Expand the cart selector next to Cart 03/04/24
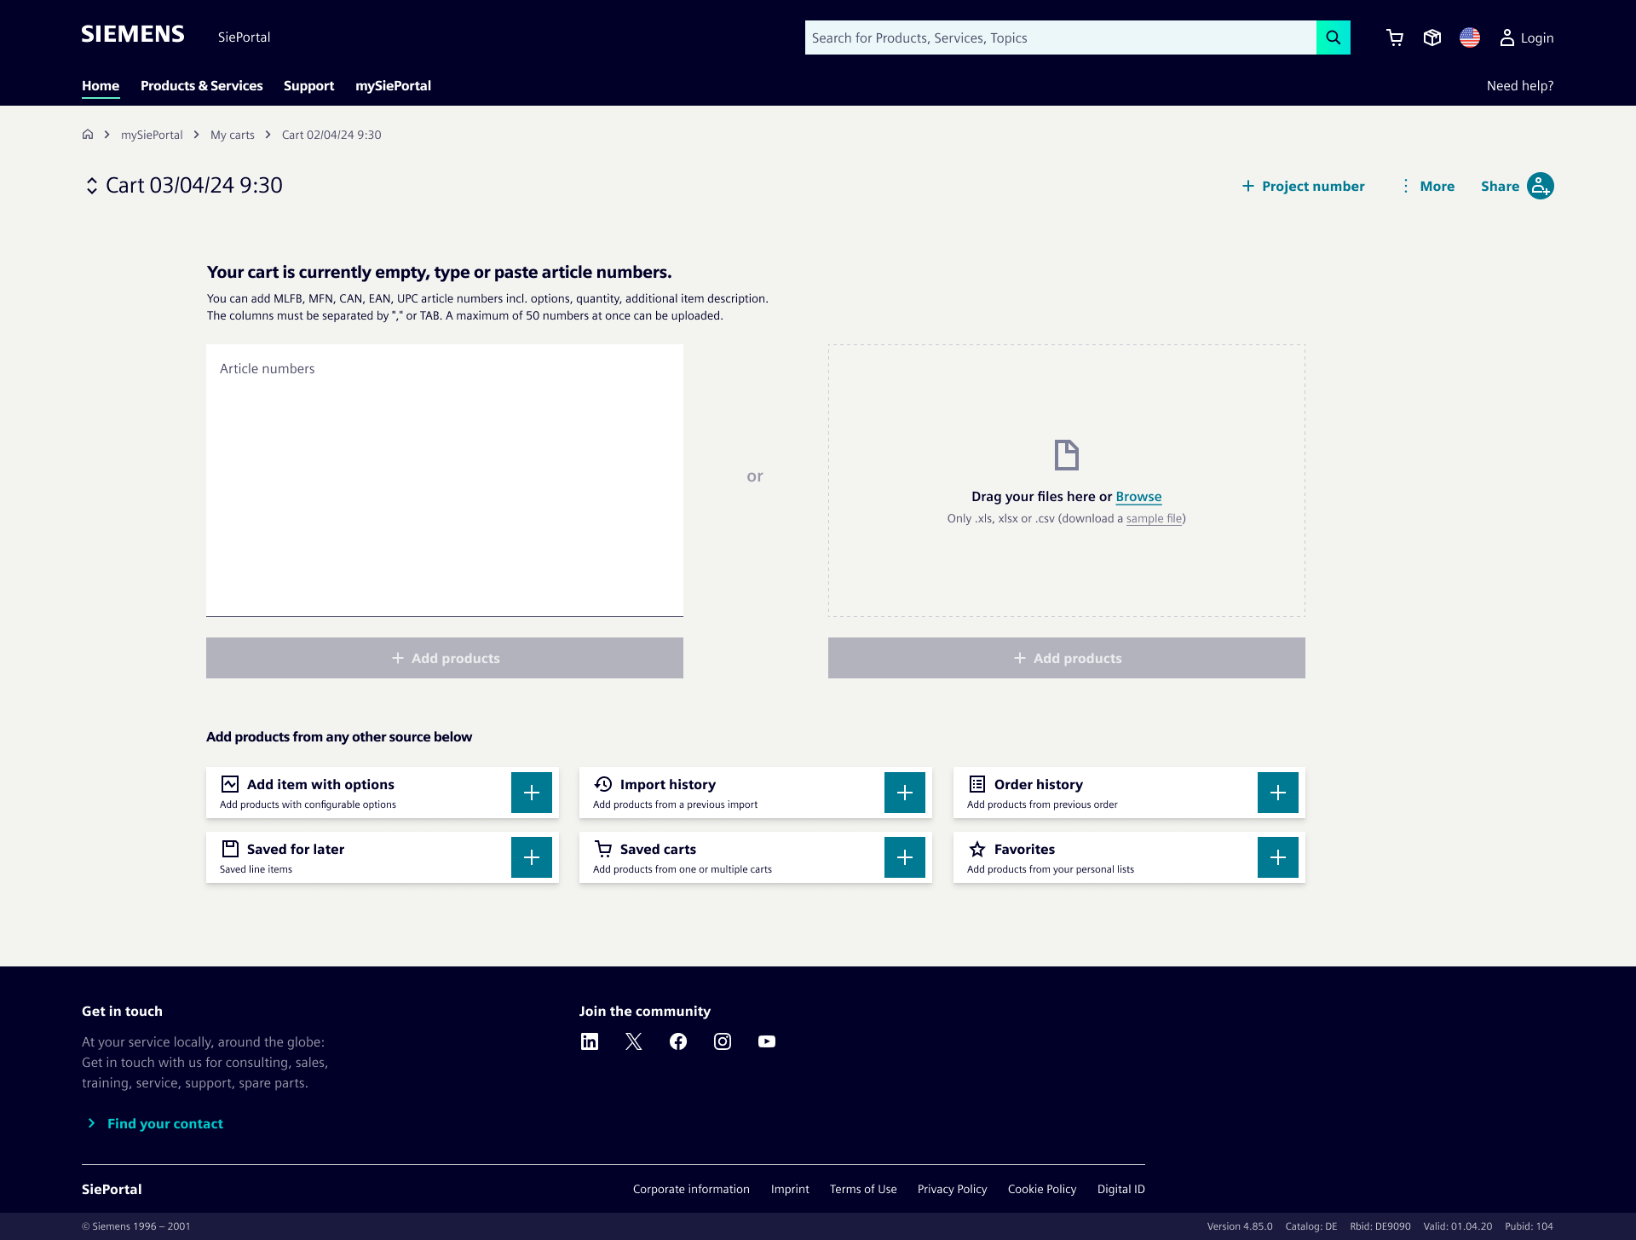The image size is (1636, 1240). (92, 186)
